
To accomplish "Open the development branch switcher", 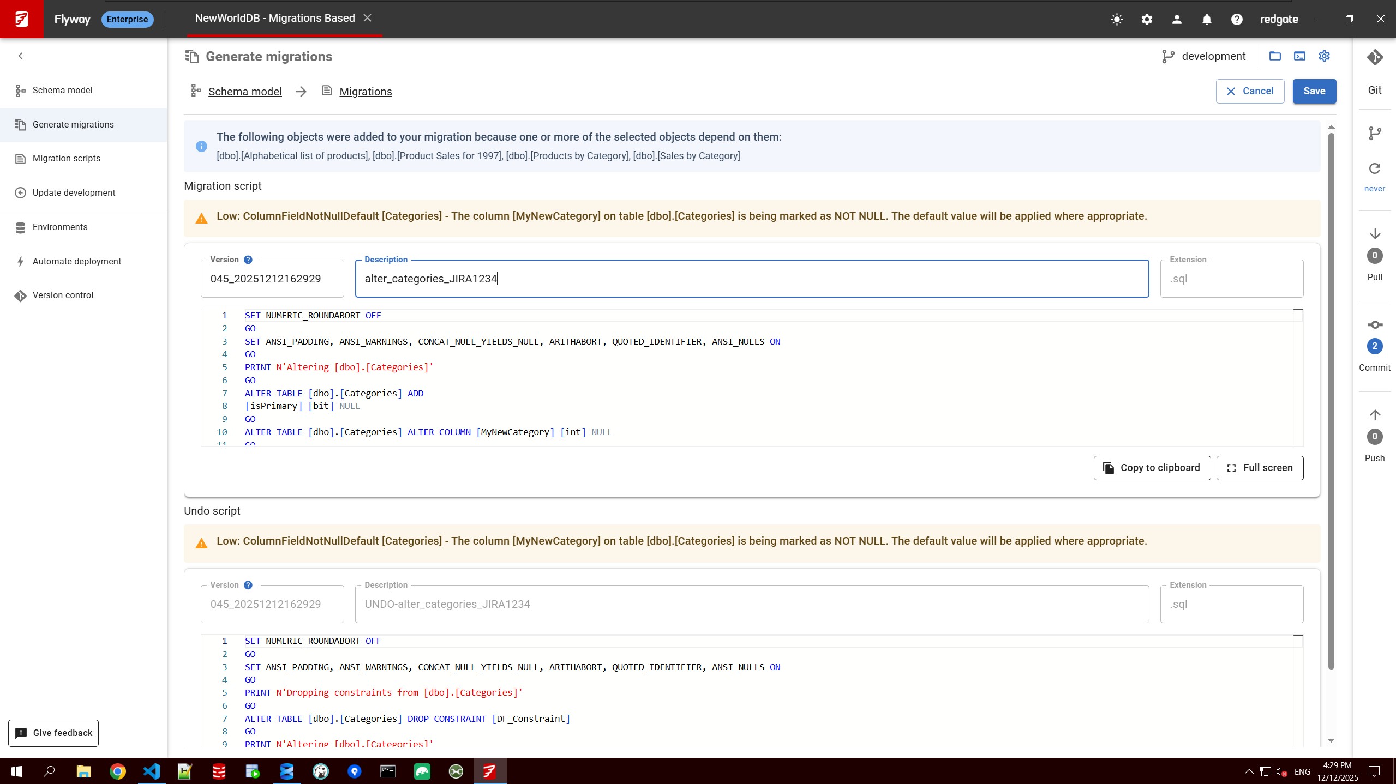I will [x=1204, y=56].
